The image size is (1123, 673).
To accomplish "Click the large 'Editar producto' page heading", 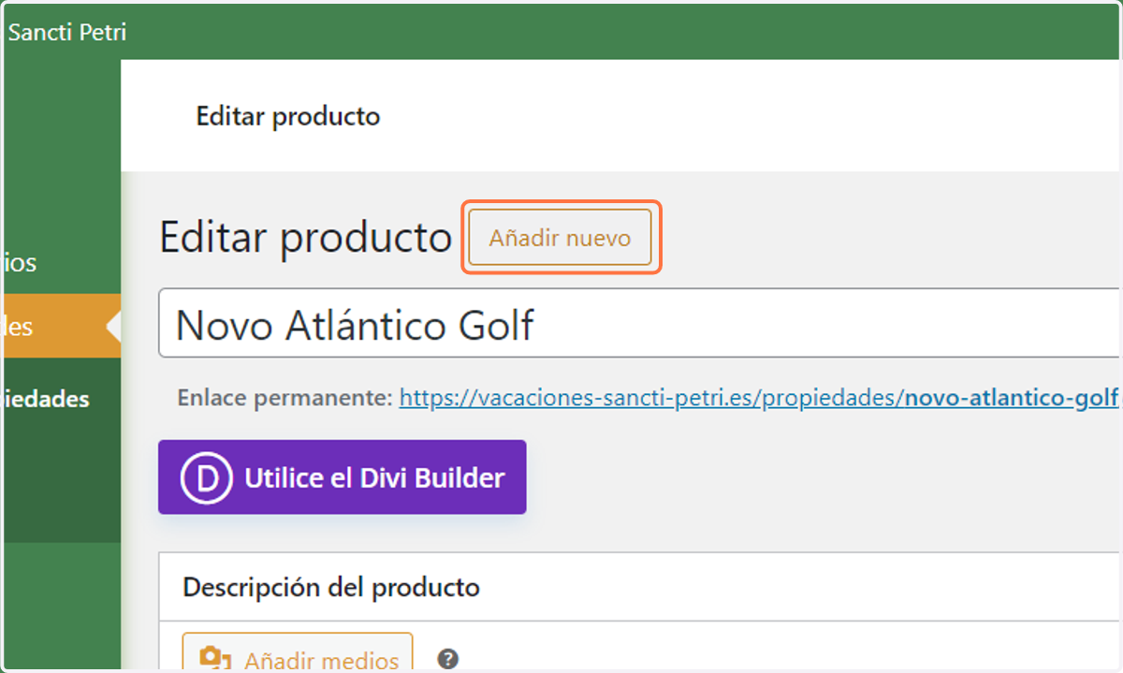I will tap(306, 238).
